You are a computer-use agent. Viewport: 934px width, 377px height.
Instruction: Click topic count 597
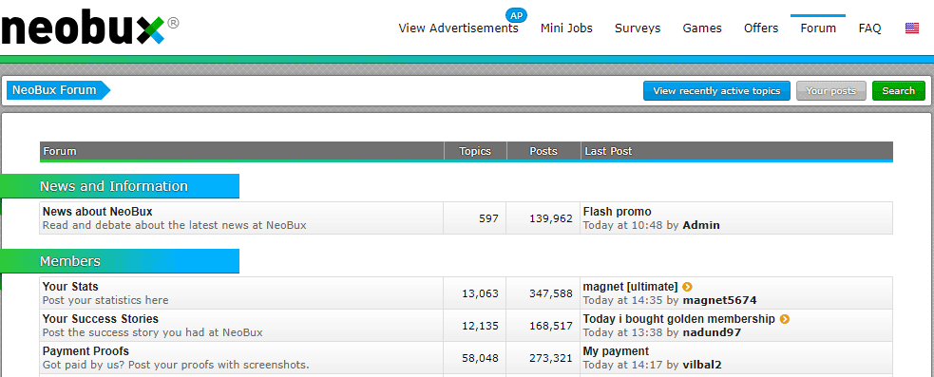click(x=488, y=218)
